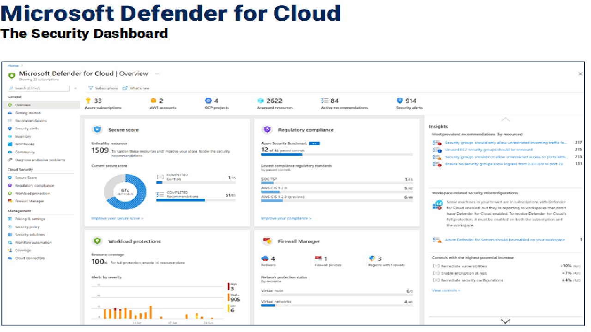Click the Workload protections card icon
This screenshot has height=332, width=591.
pyautogui.click(x=97, y=241)
